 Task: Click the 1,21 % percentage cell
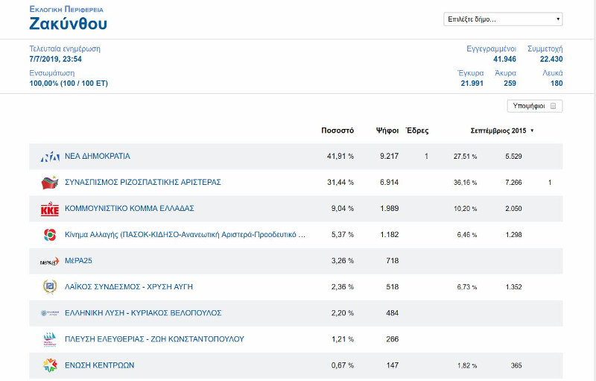tap(343, 339)
